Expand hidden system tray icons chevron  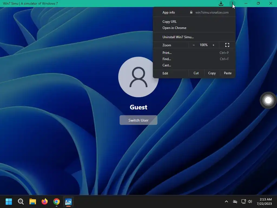(x=226, y=201)
